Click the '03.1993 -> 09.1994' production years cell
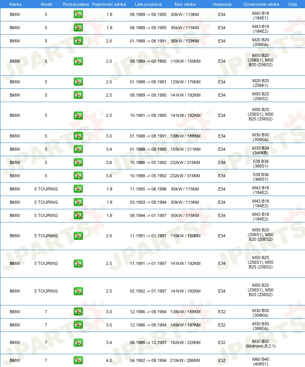305x367 pixels. [x=148, y=202]
